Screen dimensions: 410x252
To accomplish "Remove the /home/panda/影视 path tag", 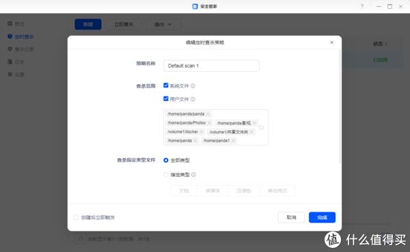I will tap(254, 123).
